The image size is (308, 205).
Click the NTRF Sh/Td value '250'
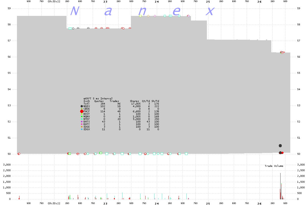[x=157, y=119]
